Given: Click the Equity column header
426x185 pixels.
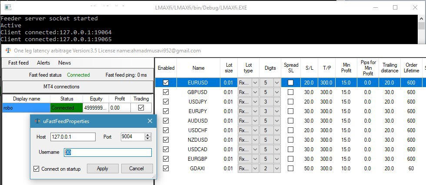Looking at the screenshot, I should [x=96, y=99].
